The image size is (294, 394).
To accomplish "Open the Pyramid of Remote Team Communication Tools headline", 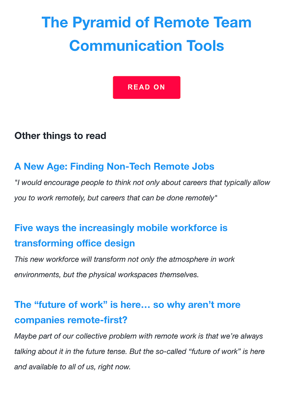I will point(147,34).
